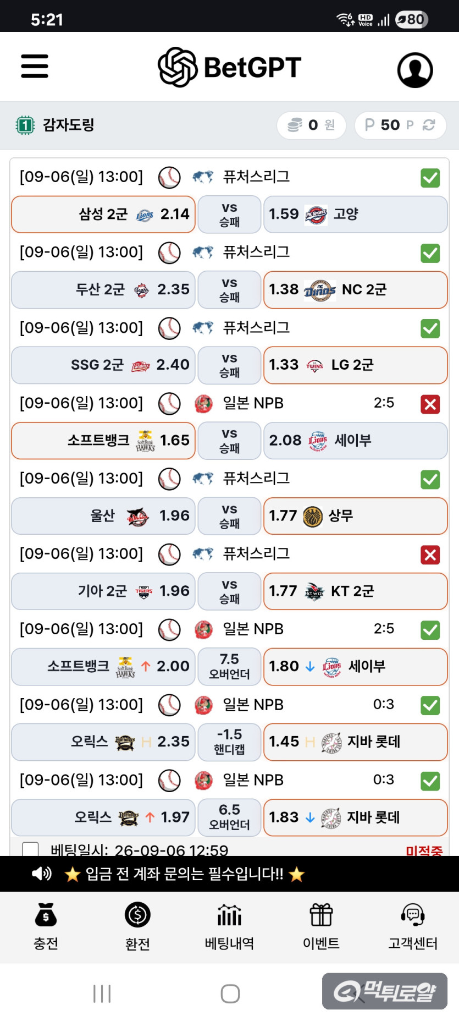
Task: Tap the speaker announcement icon
Action: [42, 874]
